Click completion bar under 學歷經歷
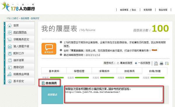 click(82, 78)
